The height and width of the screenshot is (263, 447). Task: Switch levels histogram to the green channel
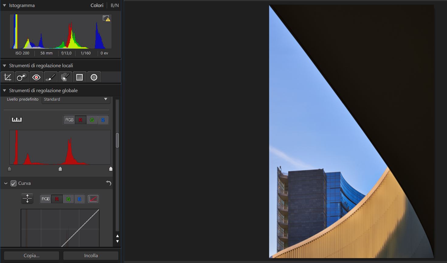point(92,120)
